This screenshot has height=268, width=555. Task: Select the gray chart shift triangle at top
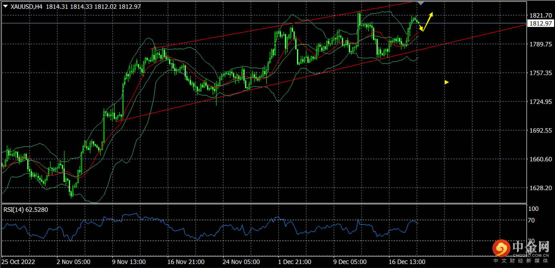click(420, 3)
